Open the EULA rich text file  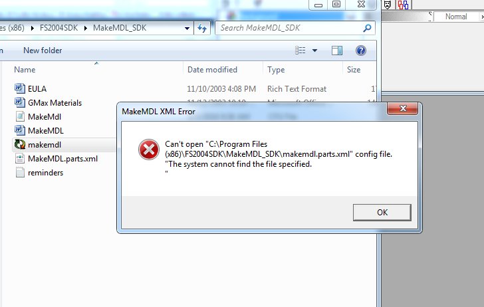coord(37,89)
